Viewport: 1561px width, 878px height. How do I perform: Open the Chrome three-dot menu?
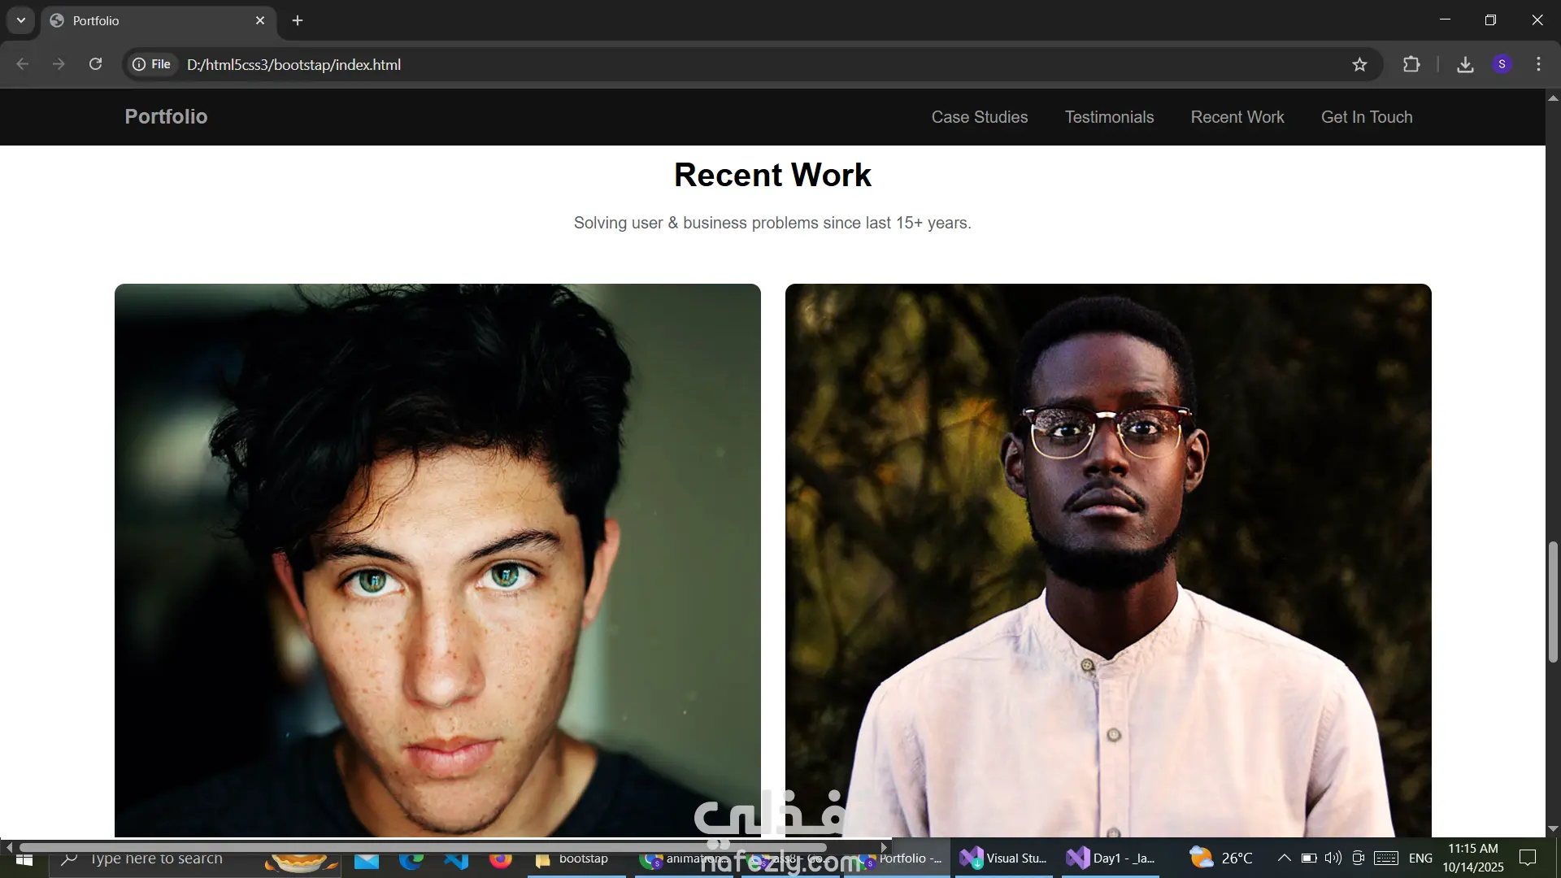point(1538,64)
